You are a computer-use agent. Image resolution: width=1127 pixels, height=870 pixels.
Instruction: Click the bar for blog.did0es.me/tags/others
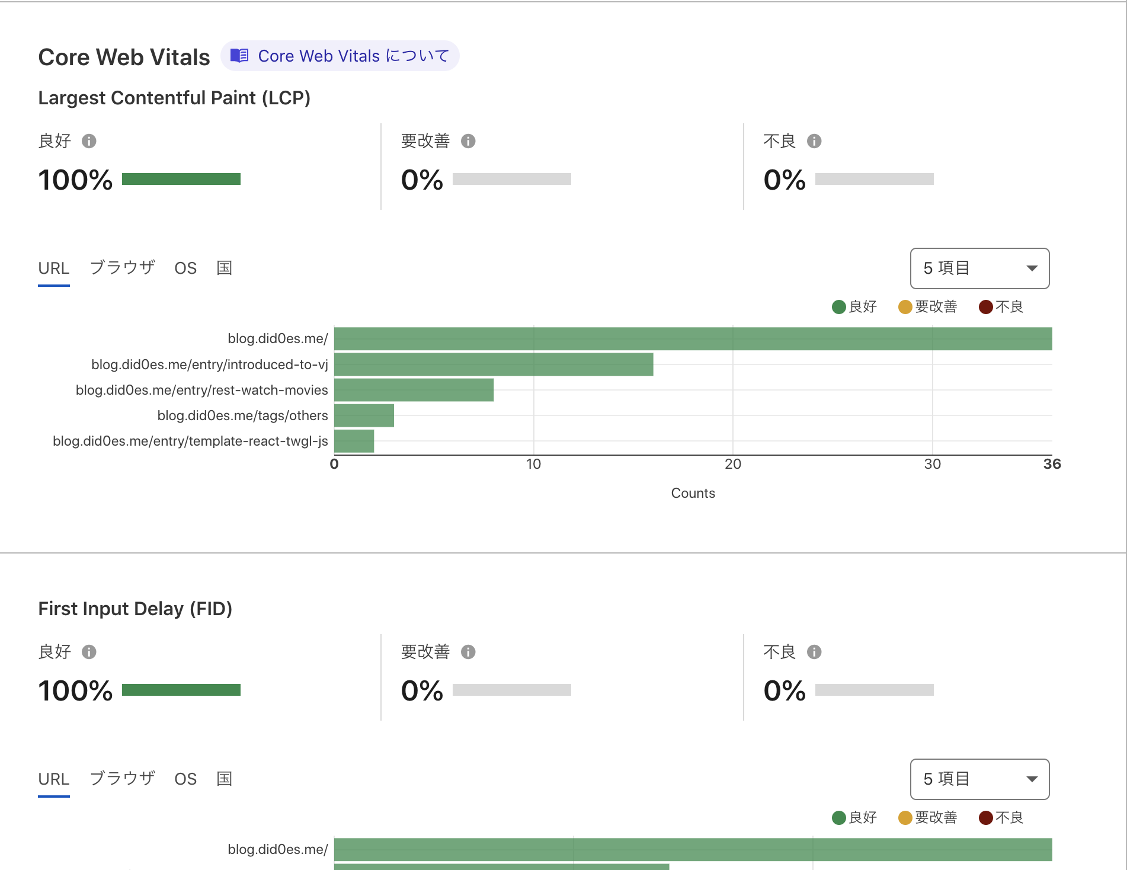[x=364, y=415]
